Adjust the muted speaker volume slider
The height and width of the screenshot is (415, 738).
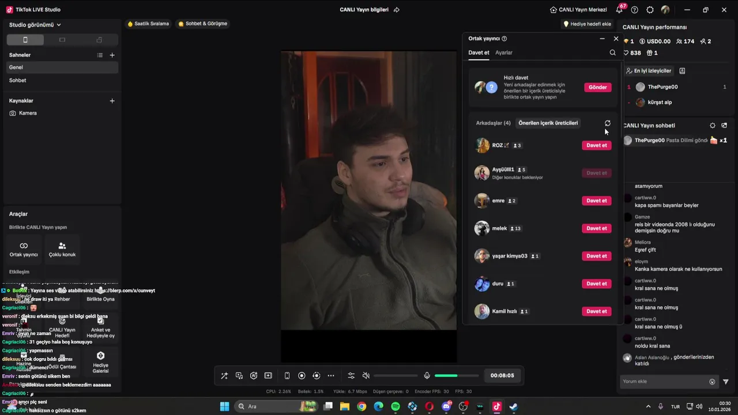[396, 376]
